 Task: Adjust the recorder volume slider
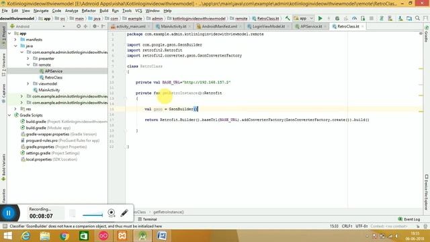tap(93, 215)
